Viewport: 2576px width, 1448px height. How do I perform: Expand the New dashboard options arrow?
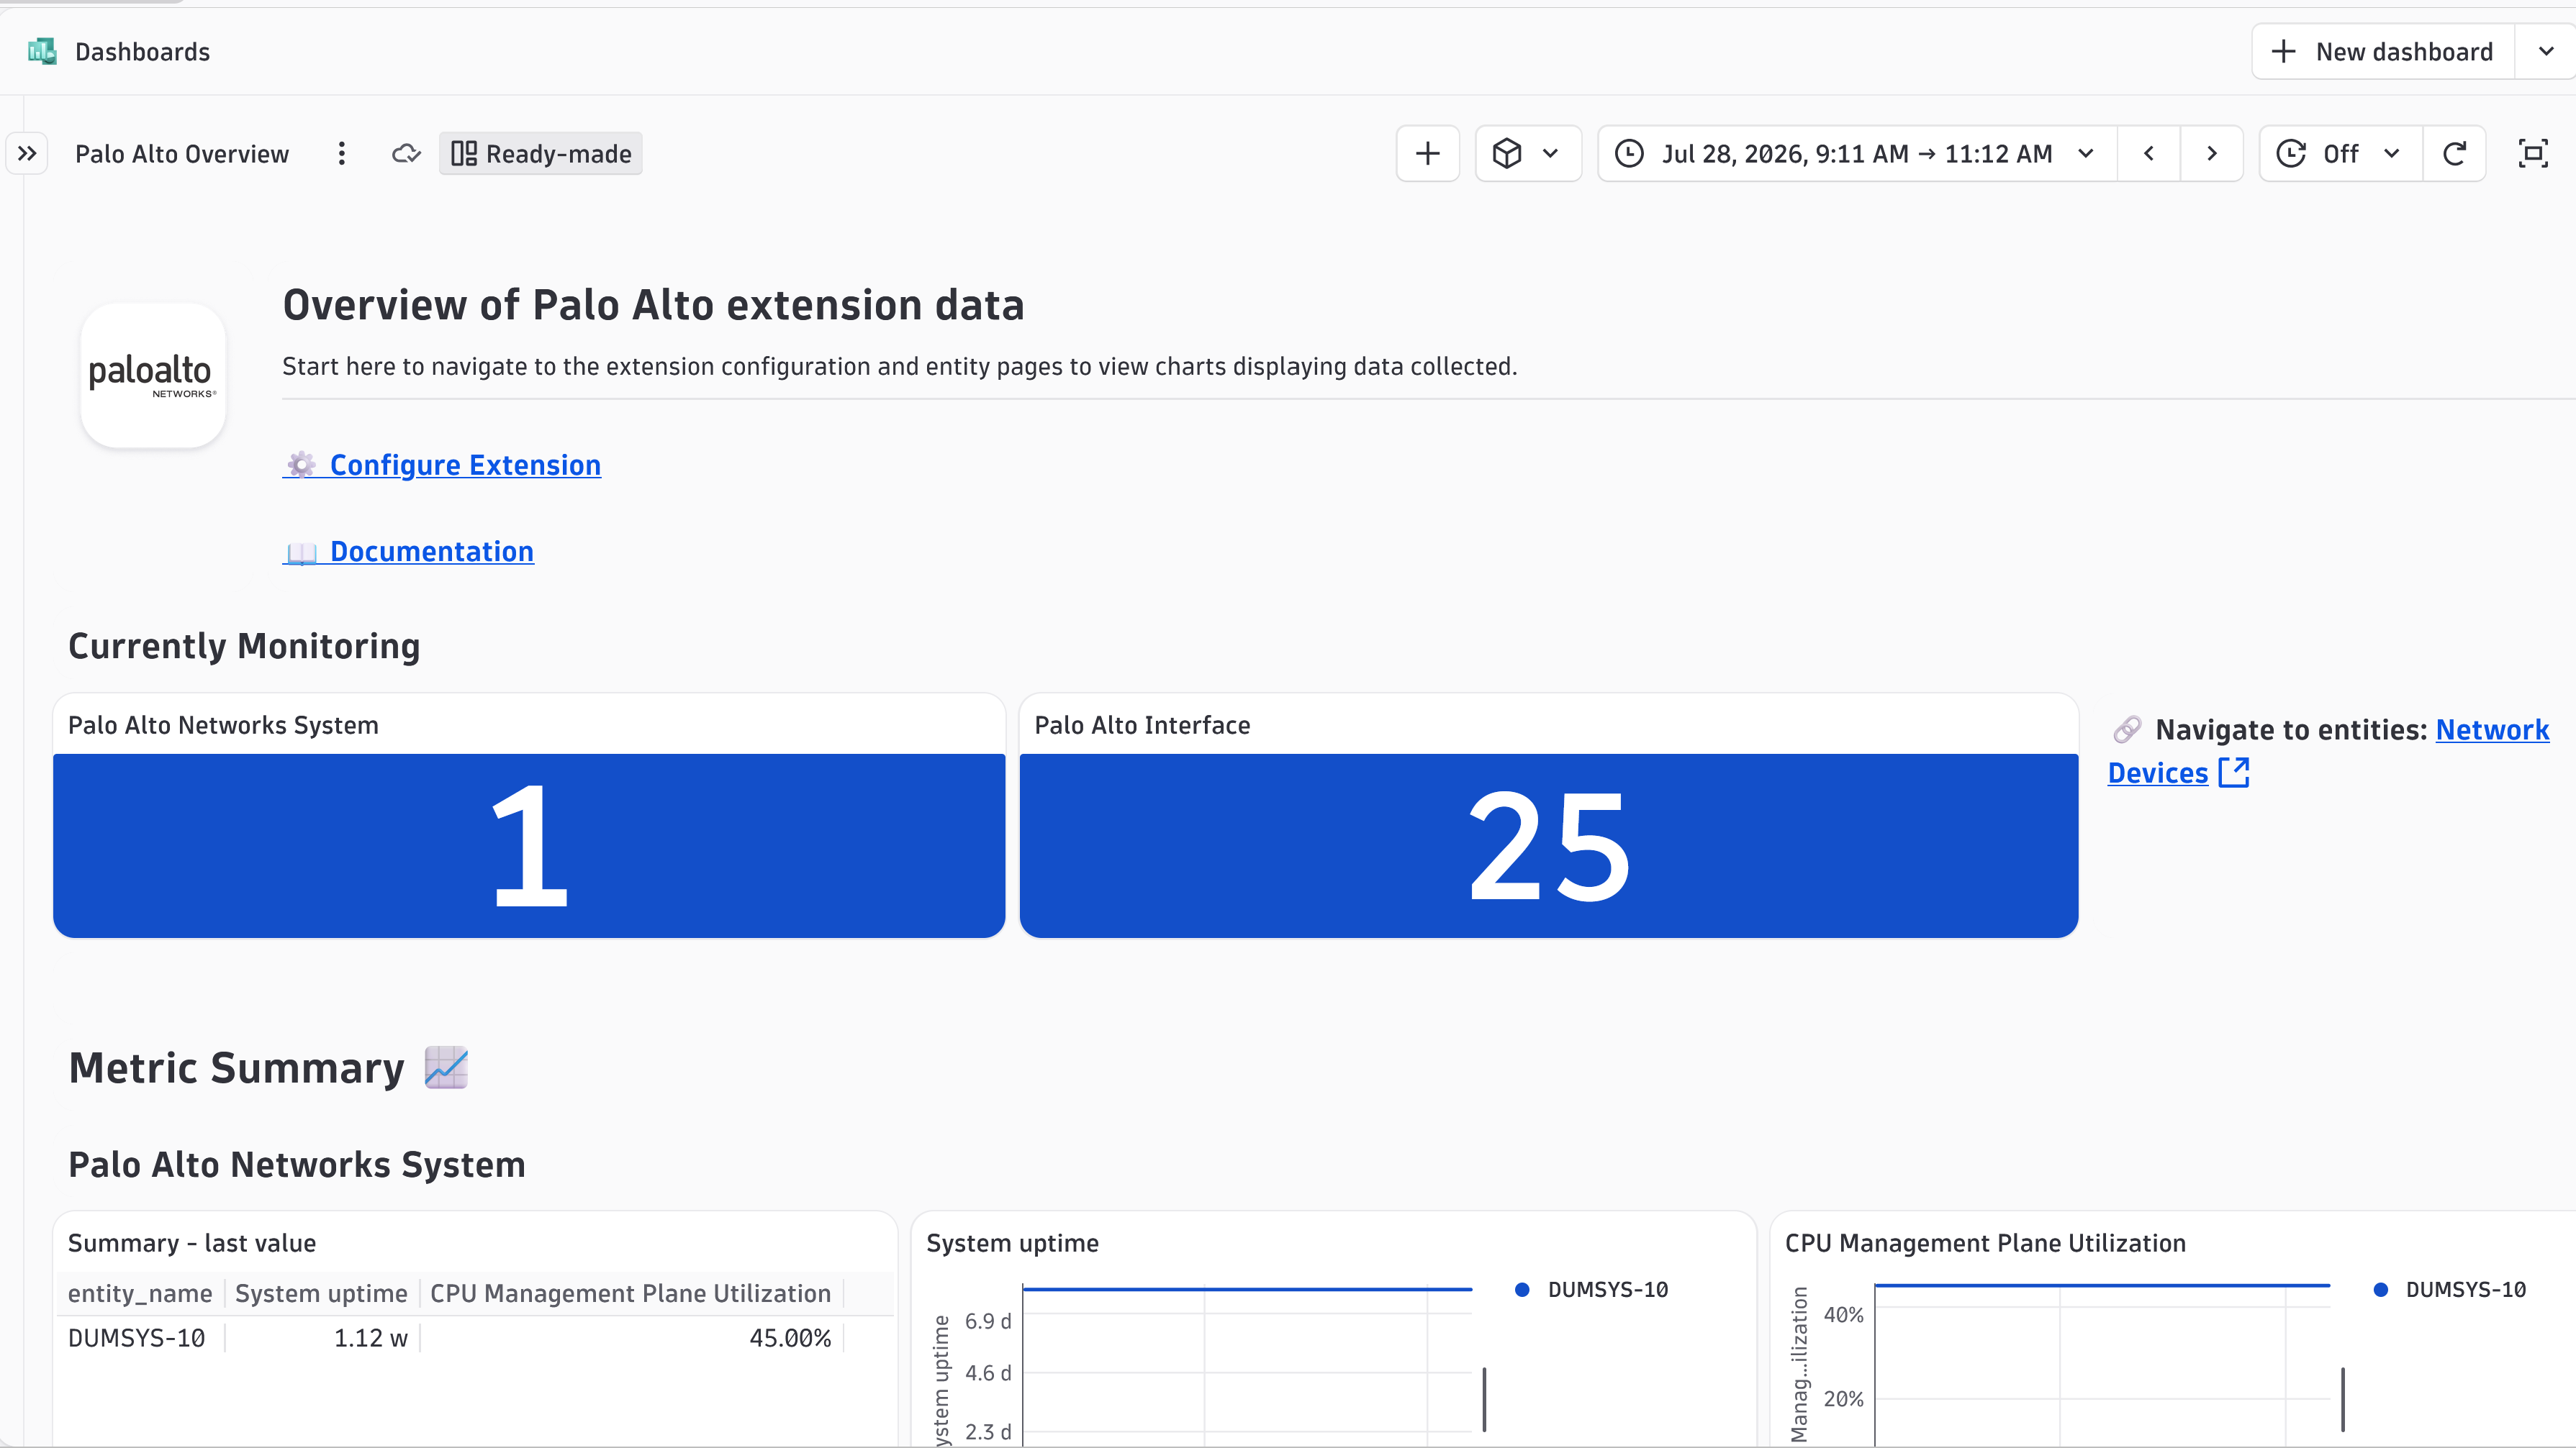point(2546,51)
